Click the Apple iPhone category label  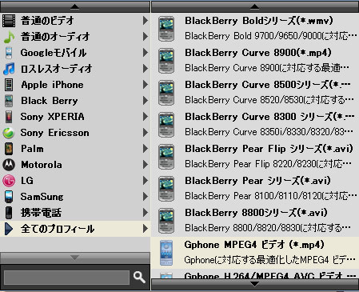(52, 85)
